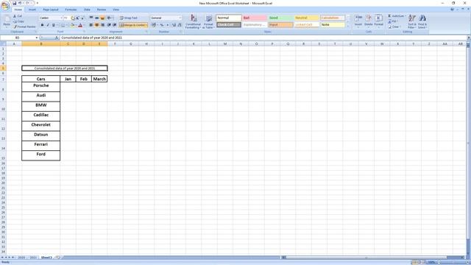The height and width of the screenshot is (265, 471).
Task: Set middle vertical alignment
Action: [x=96, y=18]
